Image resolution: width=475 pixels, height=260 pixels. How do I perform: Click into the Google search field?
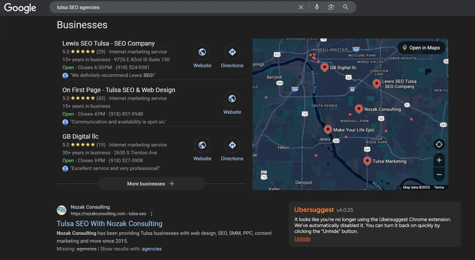click(172, 7)
